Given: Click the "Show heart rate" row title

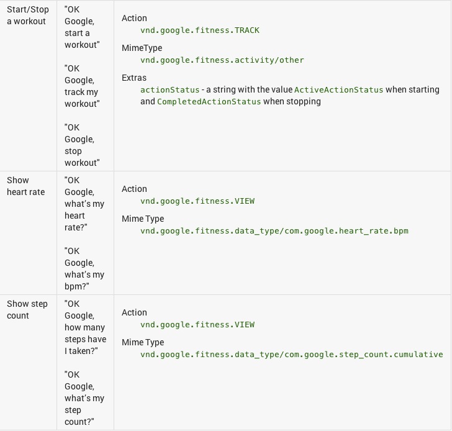Looking at the screenshot, I should pyautogui.click(x=26, y=186).
